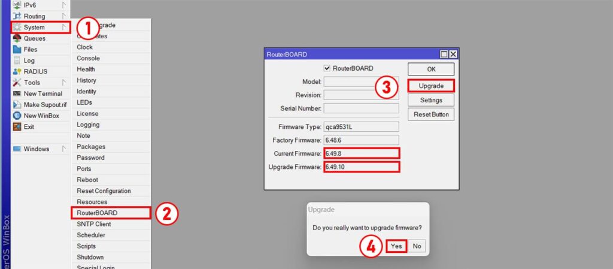
Task: Toggle the RouterBOARD checkbox
Action: coord(327,68)
